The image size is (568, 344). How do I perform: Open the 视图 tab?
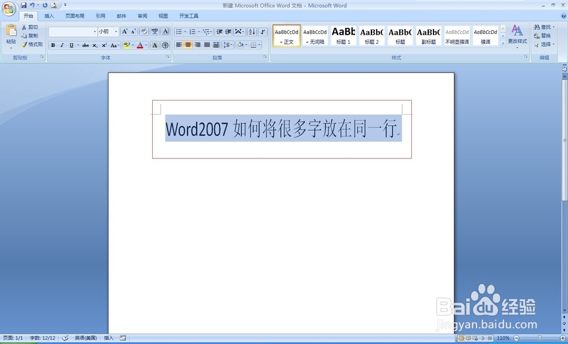point(163,16)
